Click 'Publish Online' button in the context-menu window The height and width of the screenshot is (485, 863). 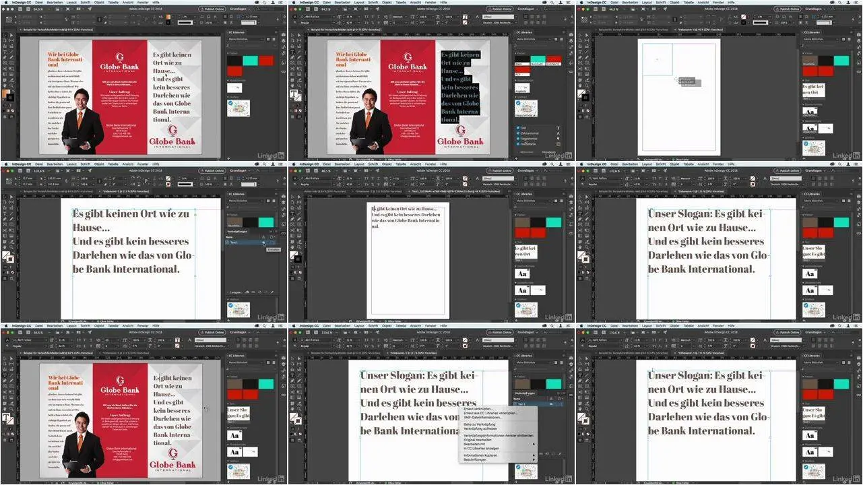500,332
